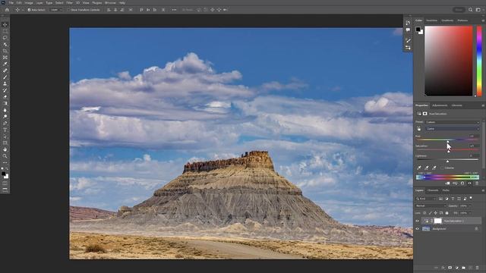
Task: Click the Home icon in options bar
Action: (x=7, y=10)
